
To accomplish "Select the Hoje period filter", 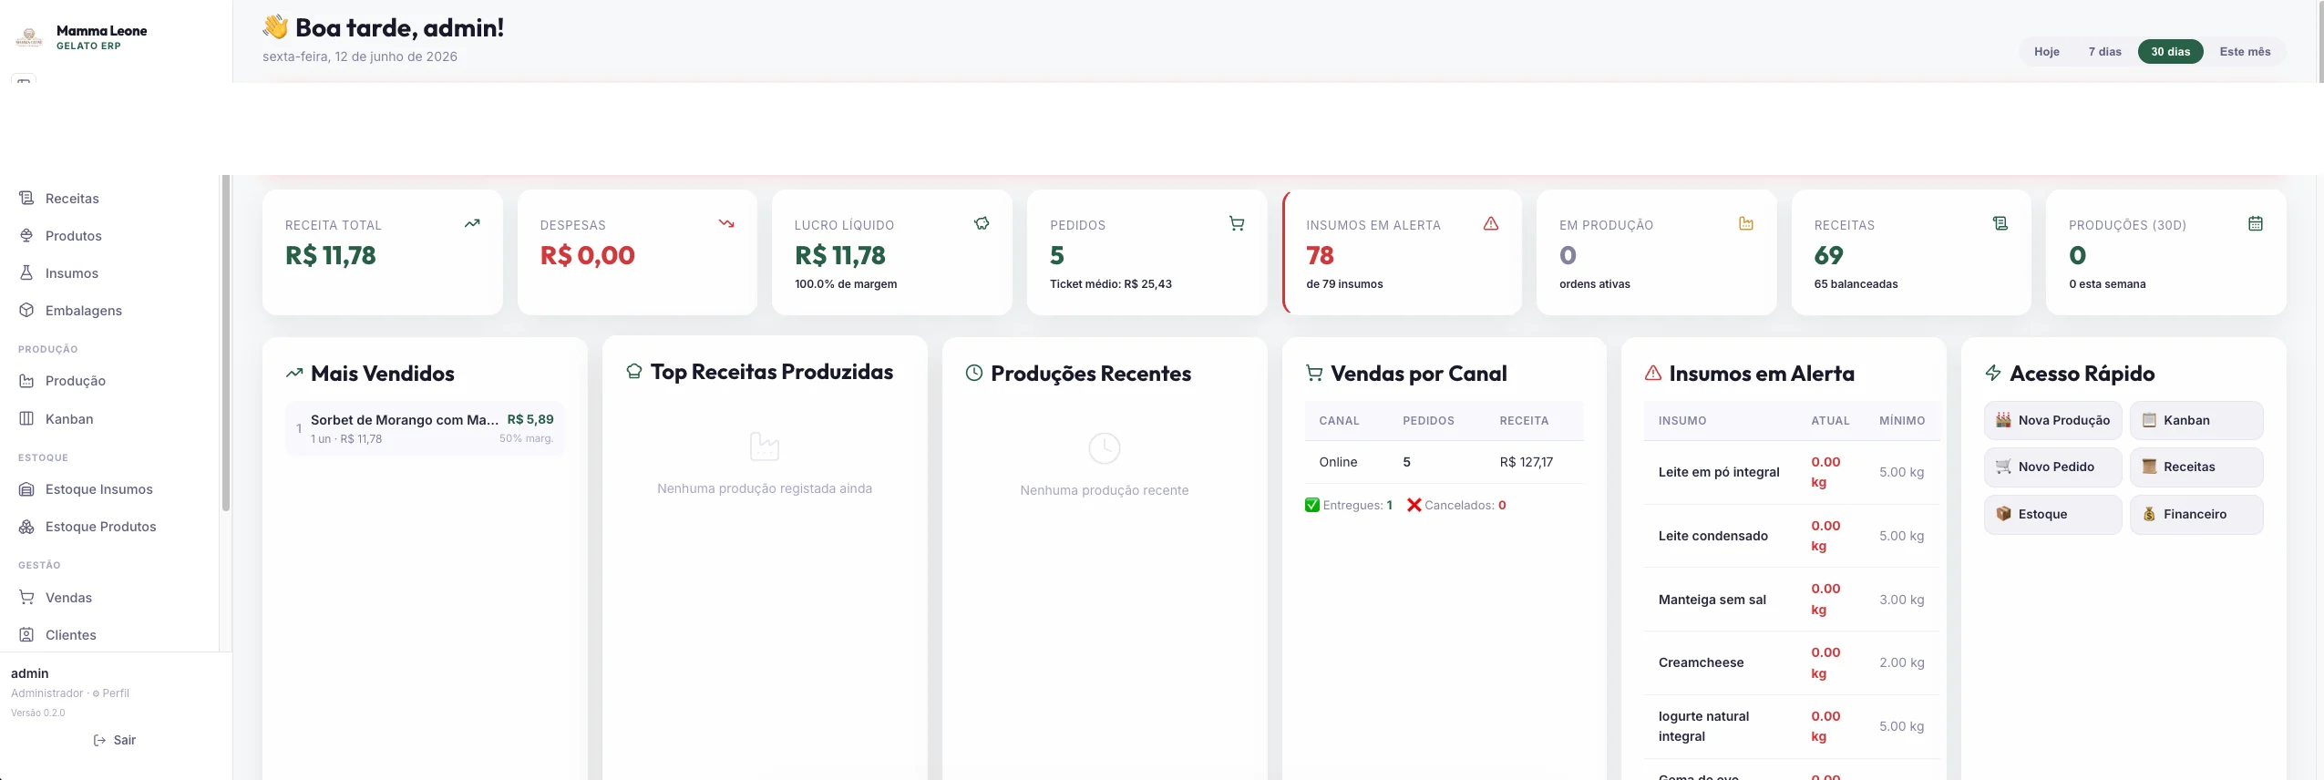I will pos(2046,52).
